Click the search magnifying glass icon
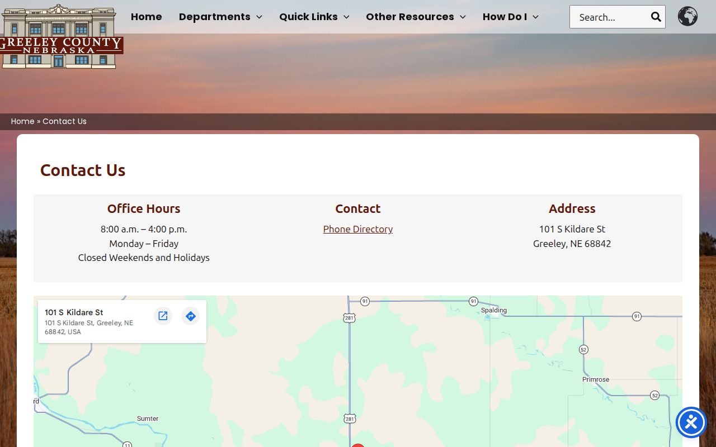The width and height of the screenshot is (716, 447). pyautogui.click(x=656, y=17)
